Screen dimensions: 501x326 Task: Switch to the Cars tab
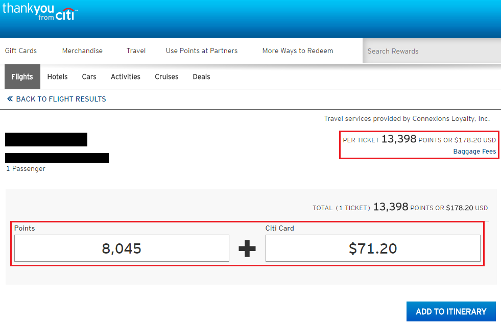click(x=89, y=77)
